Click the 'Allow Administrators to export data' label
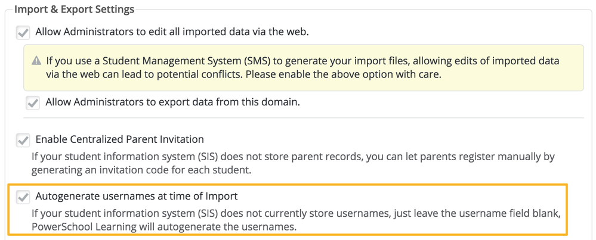The height and width of the screenshot is (240, 596). tap(172, 102)
